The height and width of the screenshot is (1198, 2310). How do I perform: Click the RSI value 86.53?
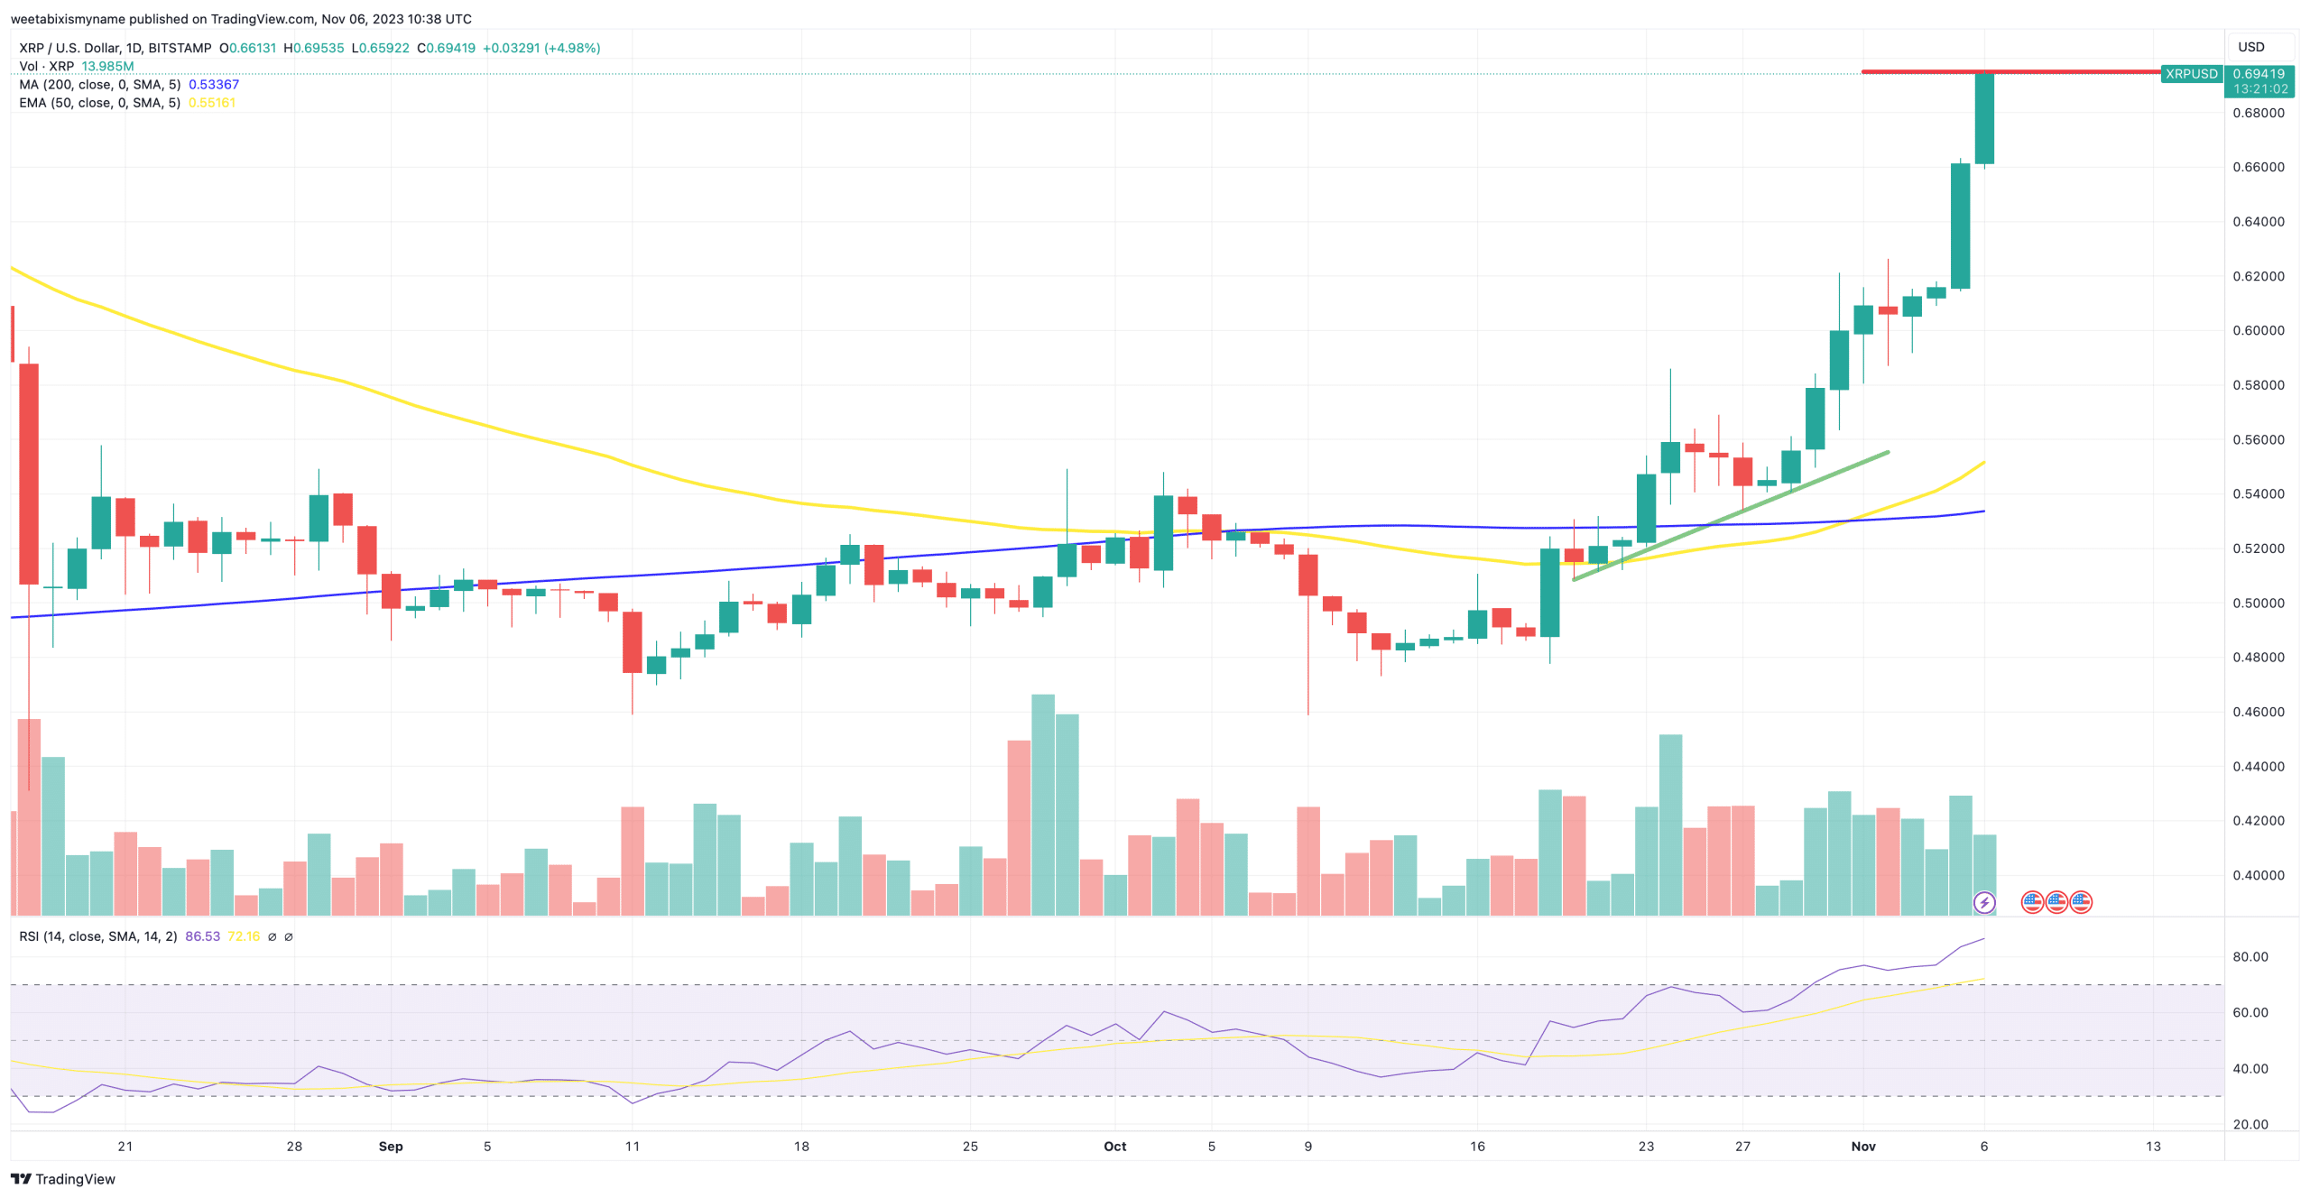pos(202,936)
